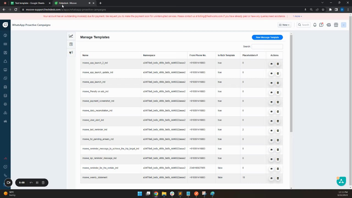Open the weather widget showing Sunny
Screen dimensions: 352x198
click(x=10, y=194)
